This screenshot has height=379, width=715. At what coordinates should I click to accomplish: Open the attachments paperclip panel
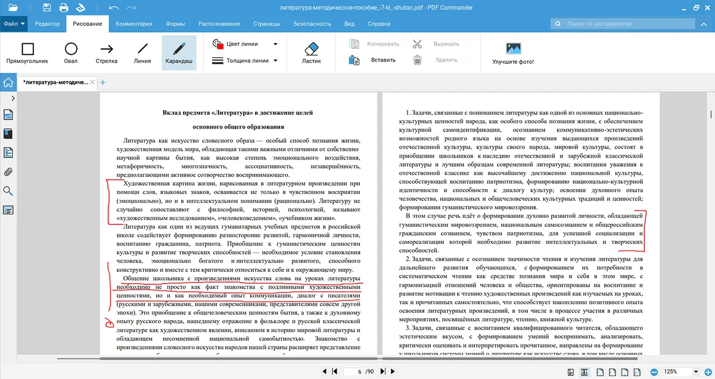click(8, 172)
